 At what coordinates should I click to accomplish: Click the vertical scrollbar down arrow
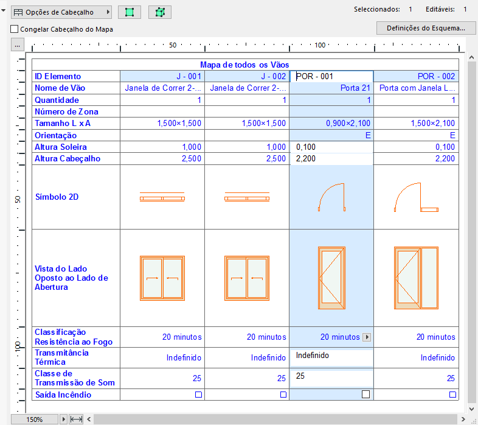[x=471, y=409]
